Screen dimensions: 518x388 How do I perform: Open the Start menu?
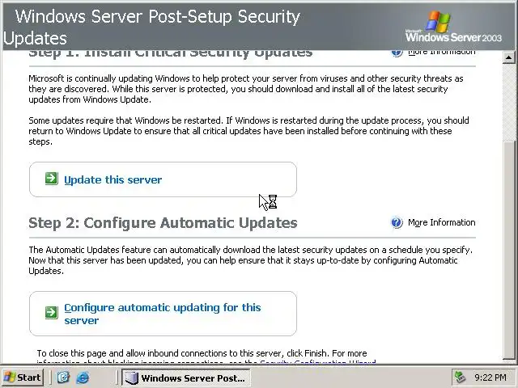pyautogui.click(x=22, y=377)
